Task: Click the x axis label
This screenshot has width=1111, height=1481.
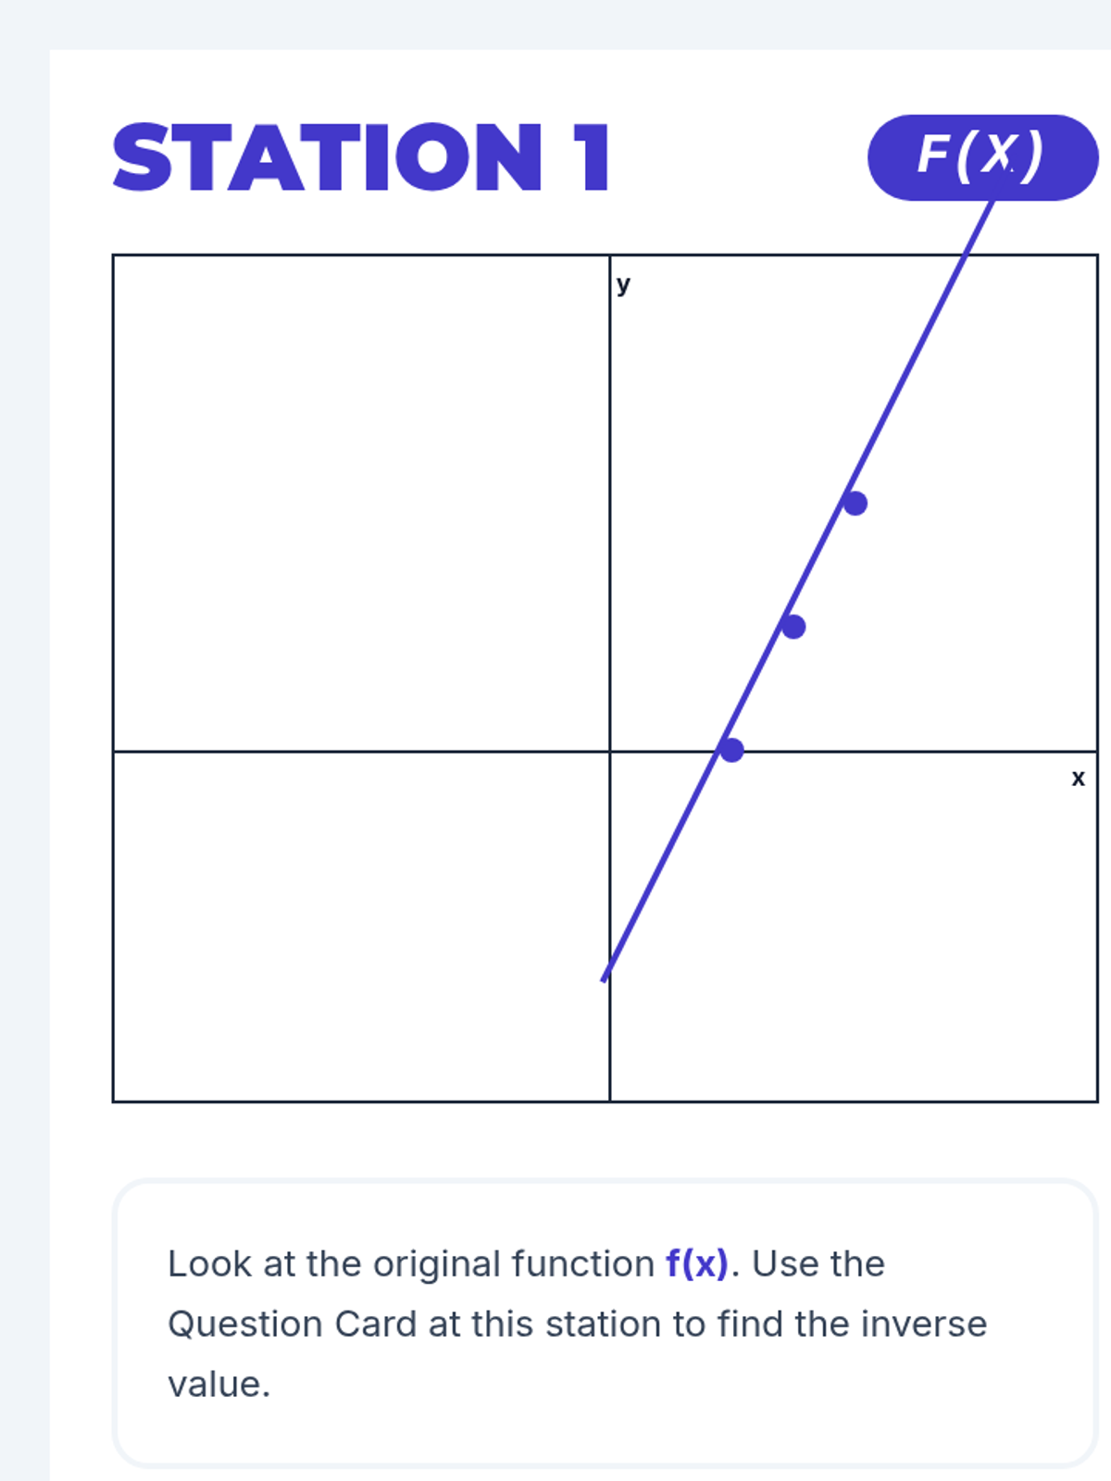Action: coord(1078,778)
